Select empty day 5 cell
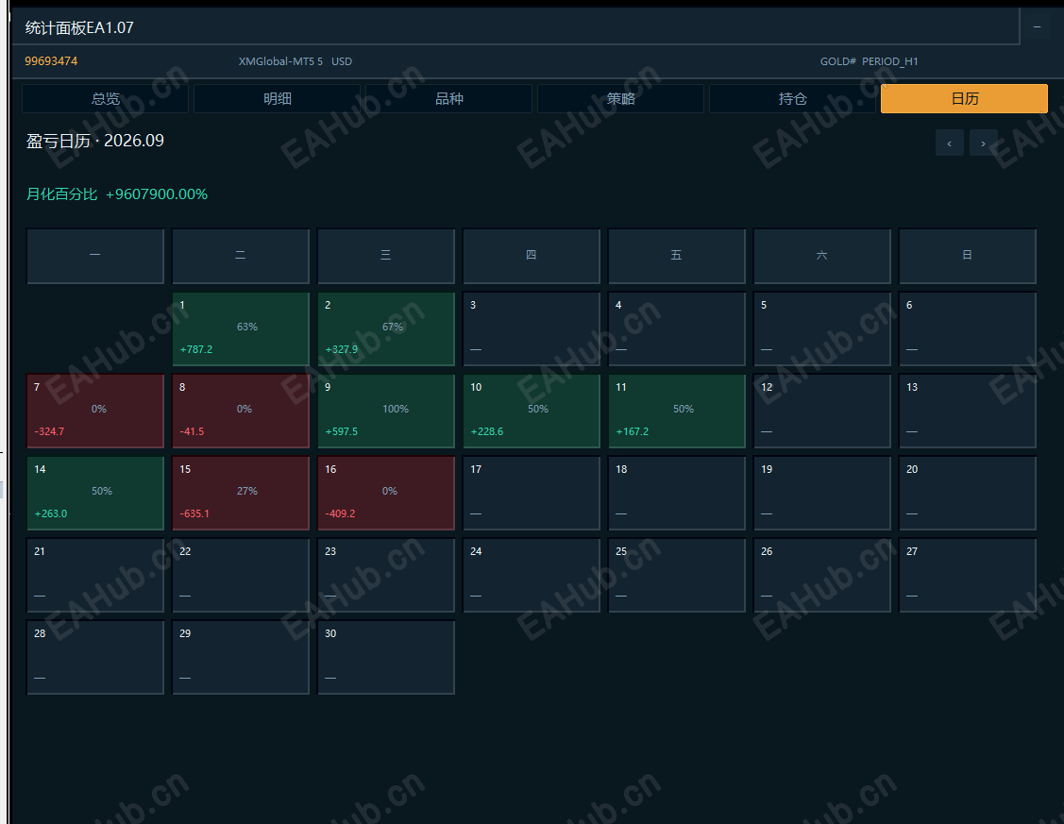The width and height of the screenshot is (1064, 824). pos(821,328)
